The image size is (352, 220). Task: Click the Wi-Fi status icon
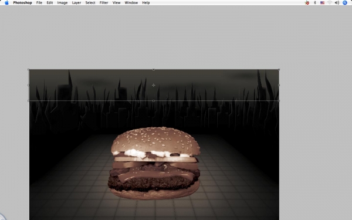(330, 3)
